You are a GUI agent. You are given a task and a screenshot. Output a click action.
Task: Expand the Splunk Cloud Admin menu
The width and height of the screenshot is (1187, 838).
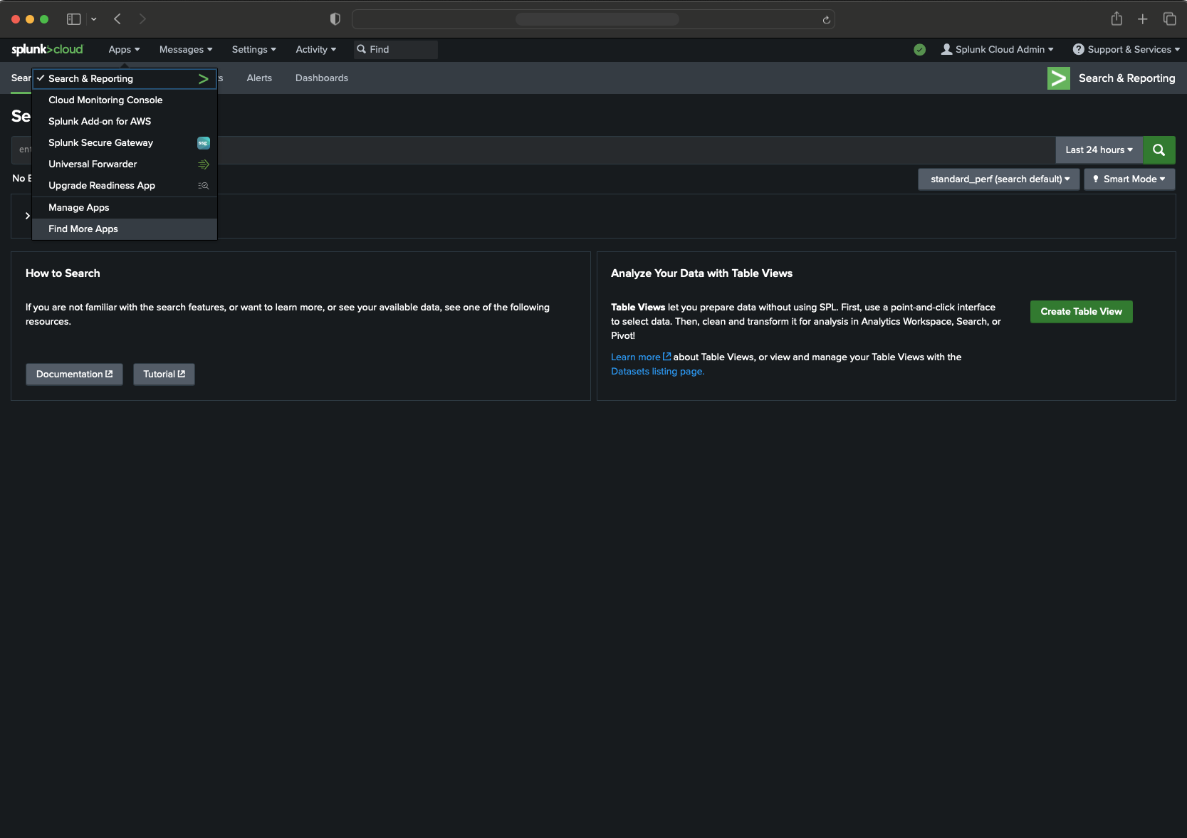point(996,49)
